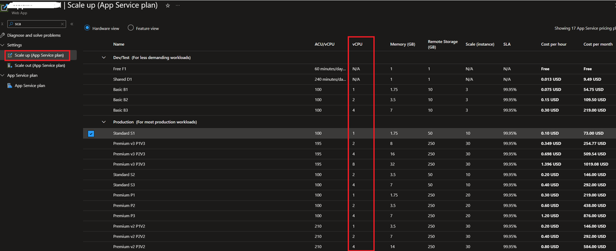Open Scale up (App Service plan)

pyautogui.click(x=39, y=55)
